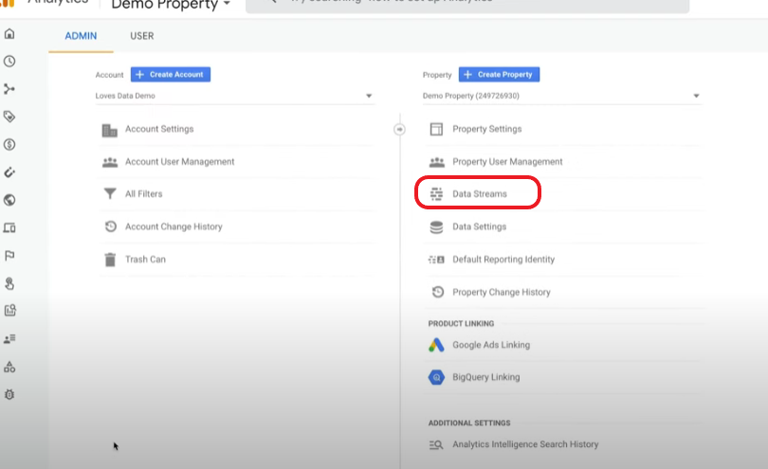Open the Demographics globe icon in sidebar

(x=9, y=200)
